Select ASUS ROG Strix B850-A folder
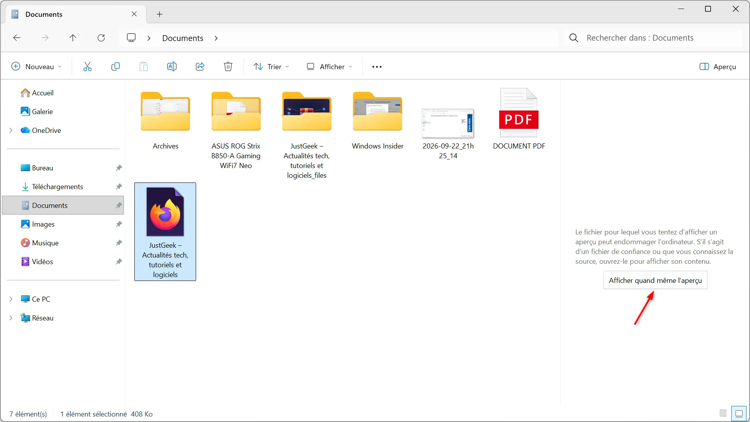 click(236, 131)
